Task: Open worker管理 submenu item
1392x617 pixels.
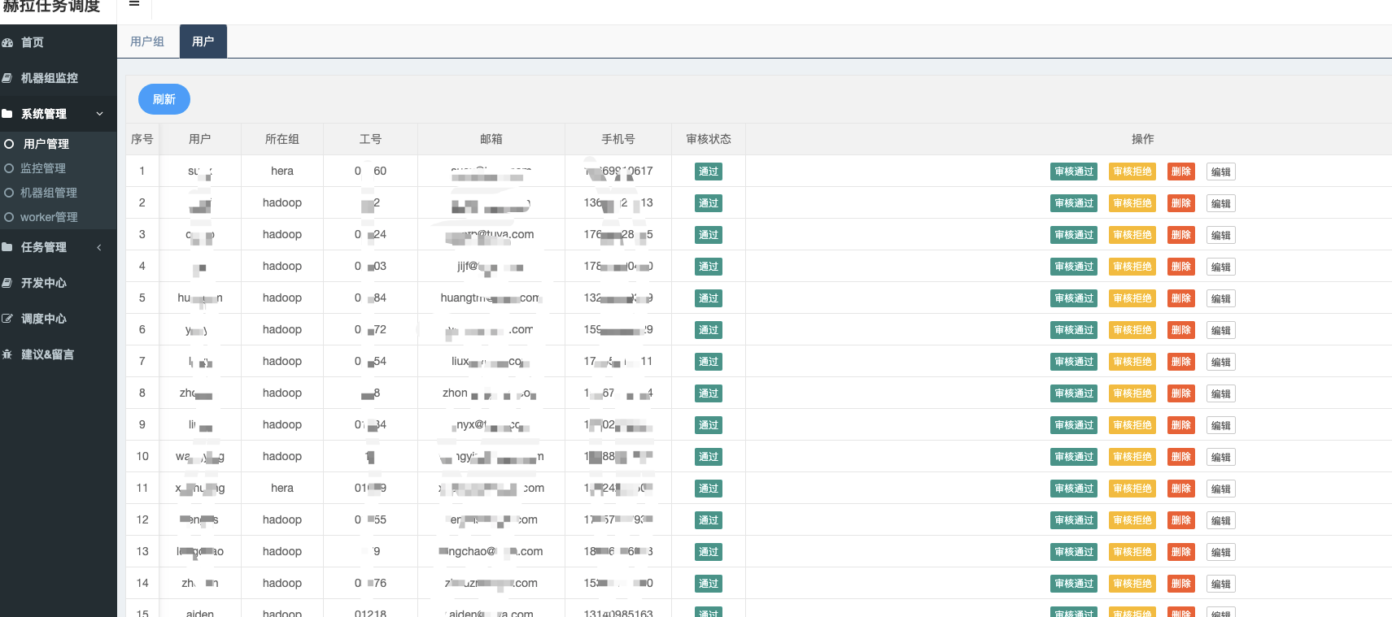Action: pos(49,217)
